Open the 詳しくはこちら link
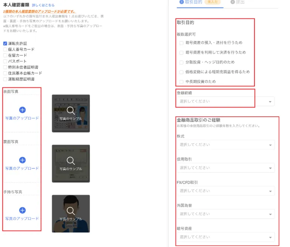Image resolution: width=290 pixels, height=247 pixels. [x=43, y=5]
